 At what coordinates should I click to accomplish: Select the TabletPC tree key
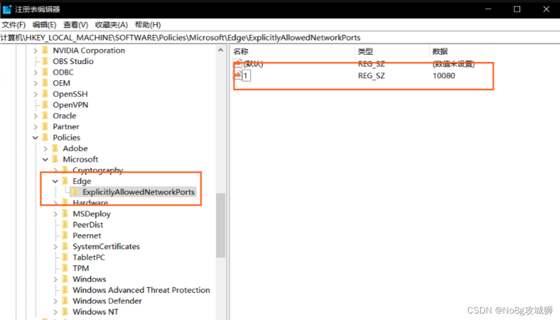(89, 257)
